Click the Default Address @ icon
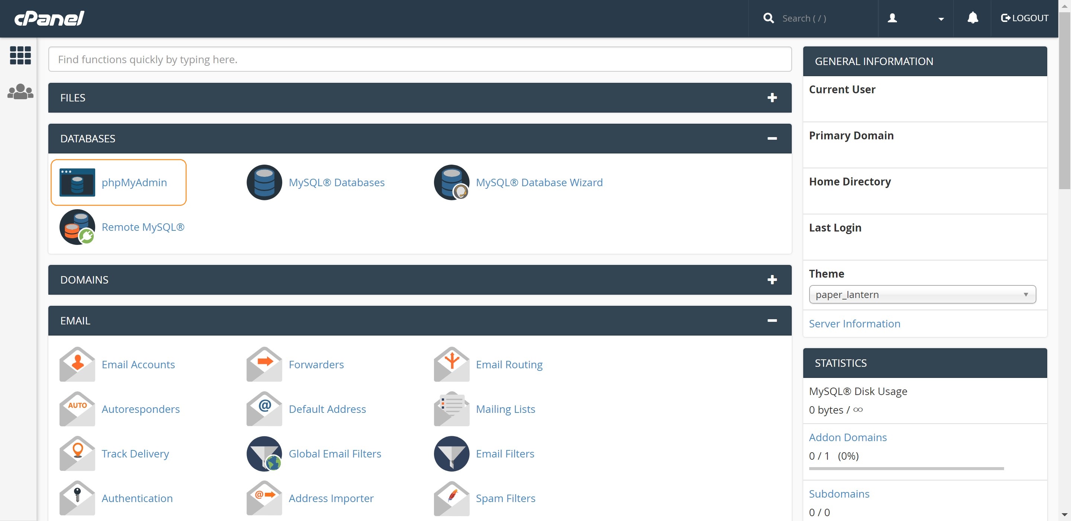 click(264, 409)
